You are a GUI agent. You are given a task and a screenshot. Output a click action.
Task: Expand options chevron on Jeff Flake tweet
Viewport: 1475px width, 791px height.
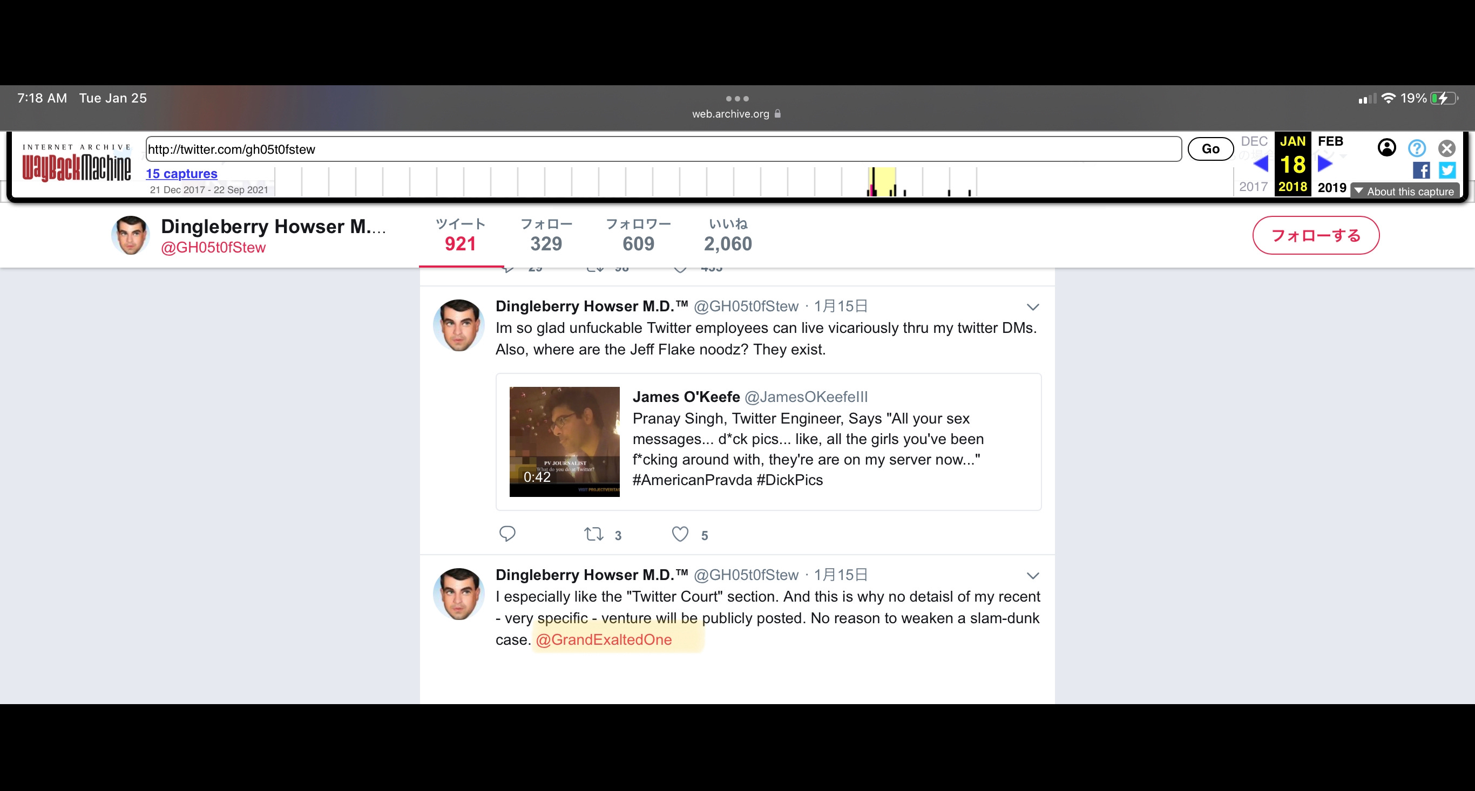[1032, 308]
